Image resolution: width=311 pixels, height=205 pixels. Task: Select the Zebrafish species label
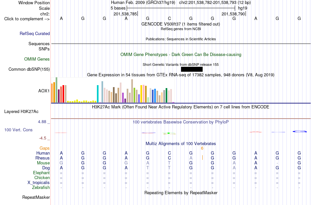tap(41, 187)
